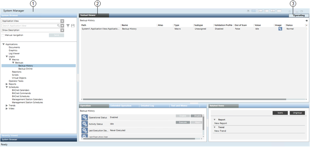Click the gear icon next to Activity Status
Viewport: 310px width, 147px height.
coord(85,124)
